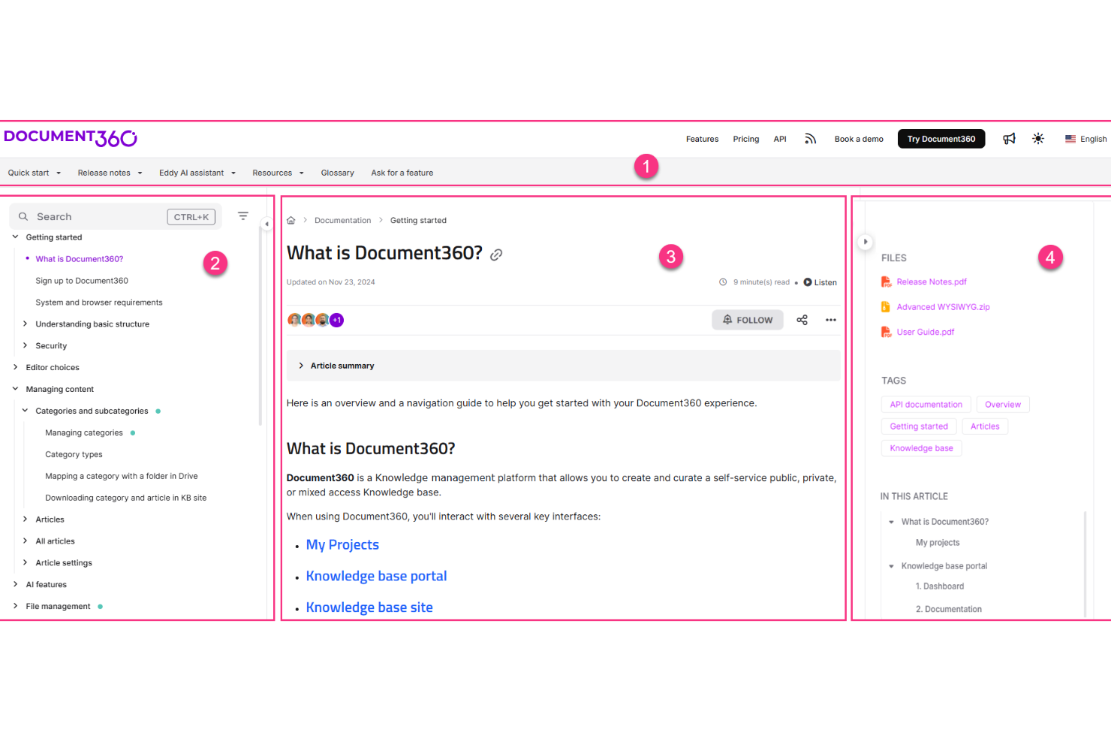The height and width of the screenshot is (741, 1111).
Task: Click the Knowledge base site link
Action: coord(369,608)
